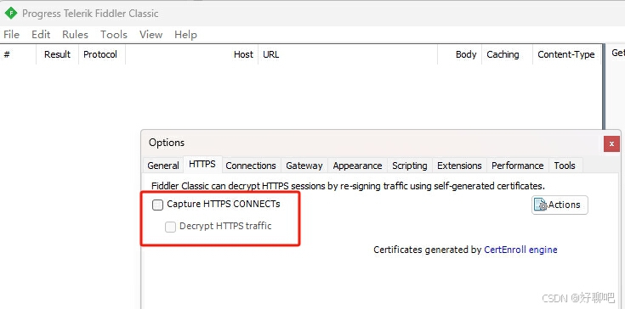
Task: Enable Capture HTTPS CONNECTs checkbox
Action: [x=158, y=205]
